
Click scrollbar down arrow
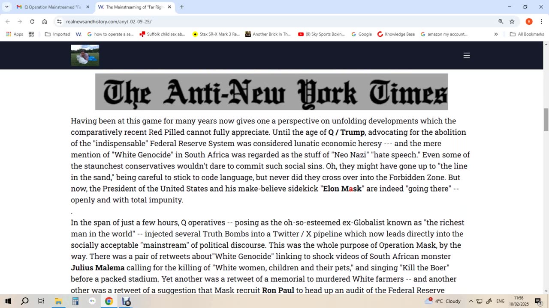pos(546,291)
